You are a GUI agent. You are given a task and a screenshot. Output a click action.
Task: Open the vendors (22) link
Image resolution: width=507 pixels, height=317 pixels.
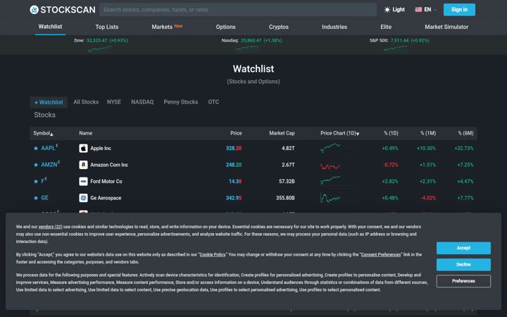(50, 227)
